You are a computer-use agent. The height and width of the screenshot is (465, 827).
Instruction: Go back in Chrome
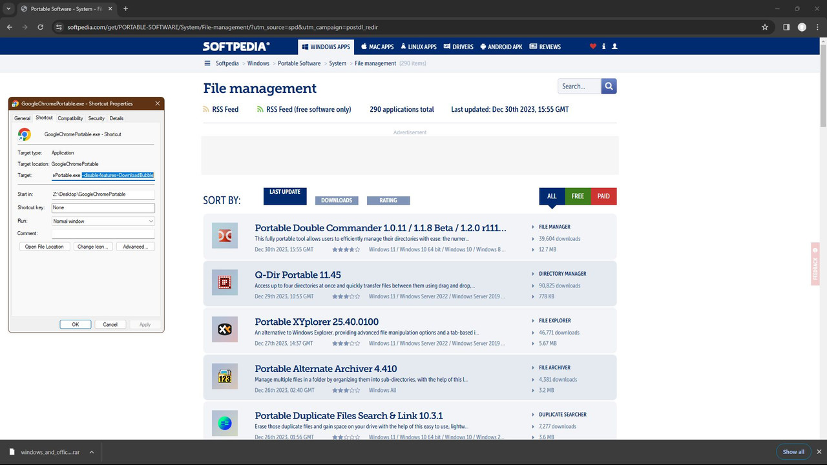(10, 27)
